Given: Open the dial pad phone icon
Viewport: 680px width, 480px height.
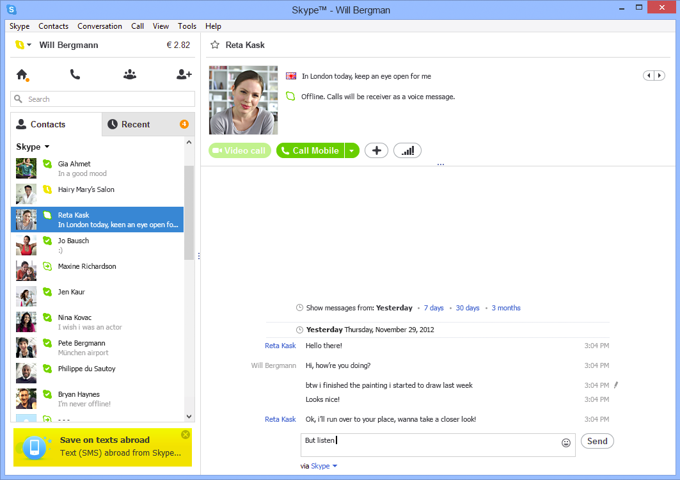Looking at the screenshot, I should click(x=75, y=75).
